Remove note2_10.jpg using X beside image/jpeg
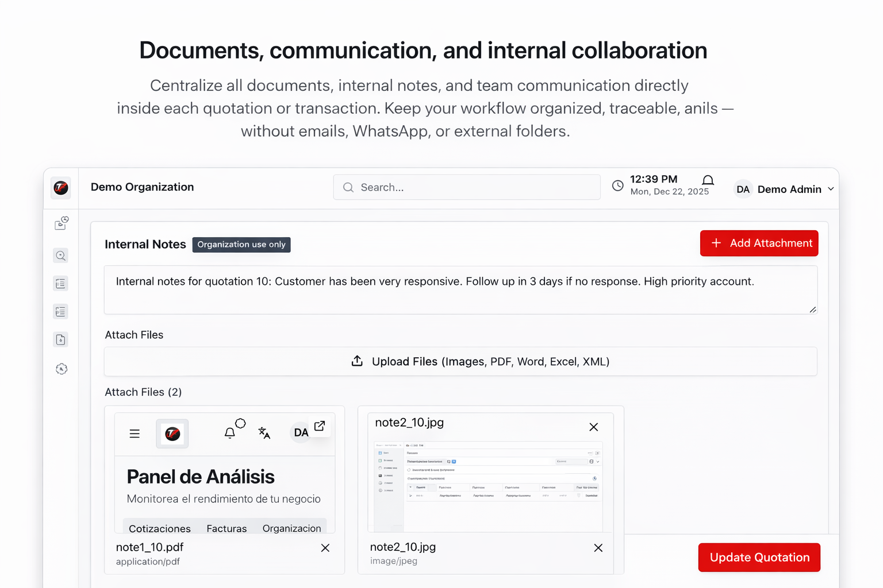This screenshot has width=883, height=588. pos(598,548)
